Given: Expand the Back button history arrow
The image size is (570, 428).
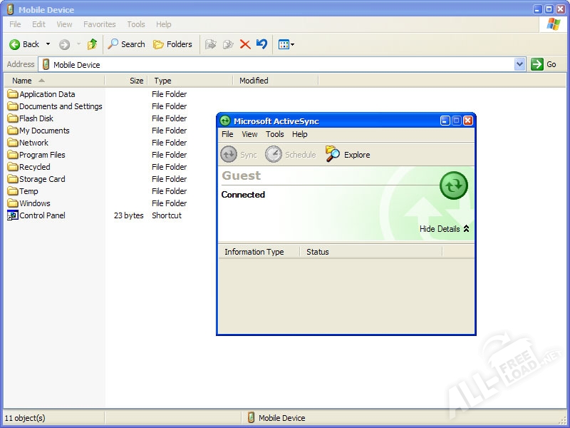Looking at the screenshot, I should click(48, 44).
